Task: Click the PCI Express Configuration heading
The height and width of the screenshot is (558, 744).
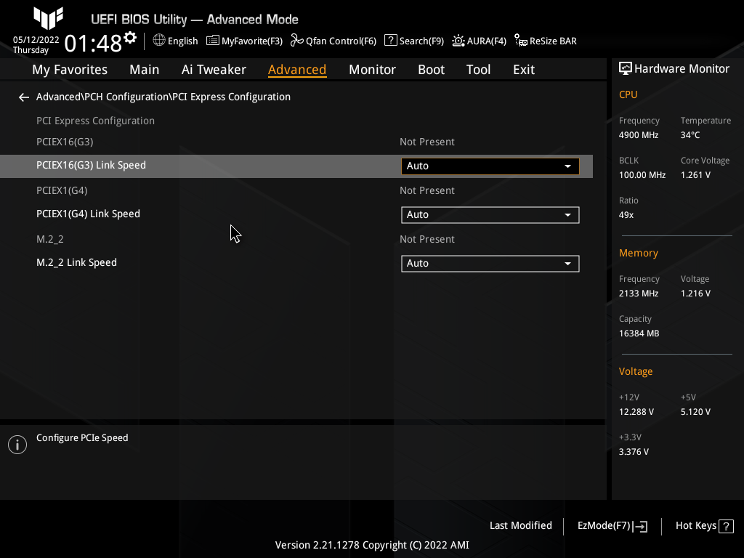Action: [95, 121]
